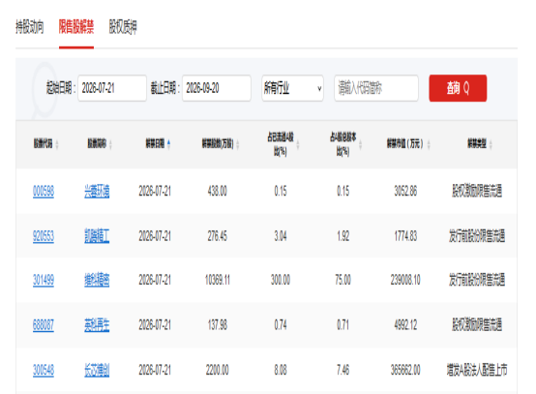The width and height of the screenshot is (536, 394).
Task: Open stock code link 301499
Action: [x=44, y=280]
